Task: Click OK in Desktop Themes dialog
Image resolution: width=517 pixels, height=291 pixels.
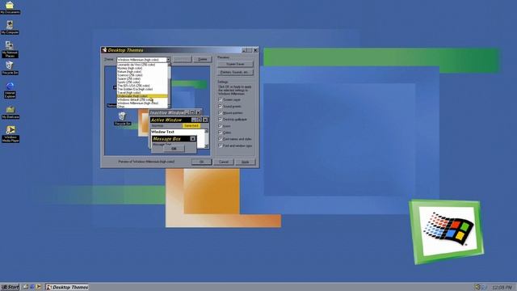Action: click(x=201, y=162)
